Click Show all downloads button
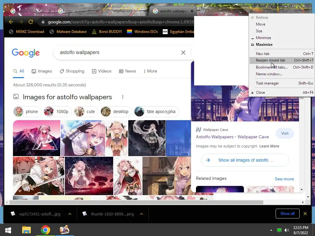 [288, 214]
